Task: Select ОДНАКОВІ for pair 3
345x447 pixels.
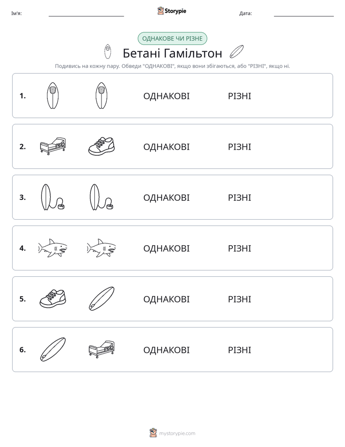Action: (166, 197)
